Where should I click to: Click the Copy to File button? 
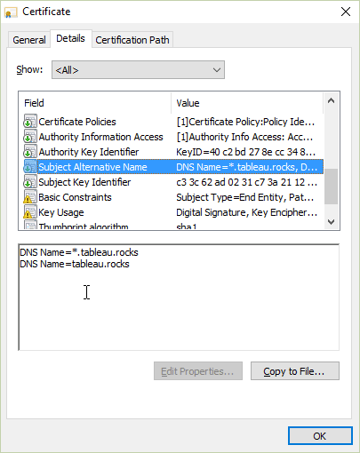(x=295, y=370)
